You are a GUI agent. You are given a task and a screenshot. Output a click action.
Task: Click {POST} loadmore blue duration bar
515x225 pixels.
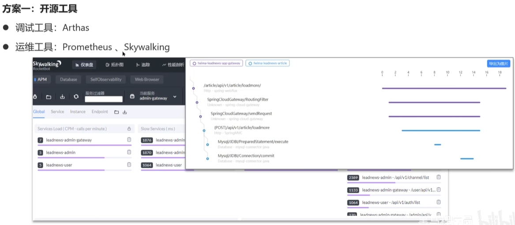pos(441,130)
